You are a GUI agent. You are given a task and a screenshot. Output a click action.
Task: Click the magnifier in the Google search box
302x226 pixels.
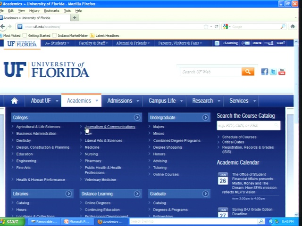click(x=283, y=26)
